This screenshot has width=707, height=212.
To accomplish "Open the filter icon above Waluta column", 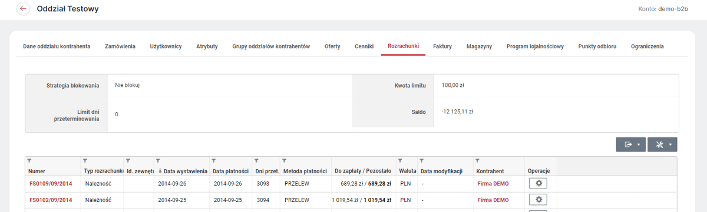I will pyautogui.click(x=401, y=160).
